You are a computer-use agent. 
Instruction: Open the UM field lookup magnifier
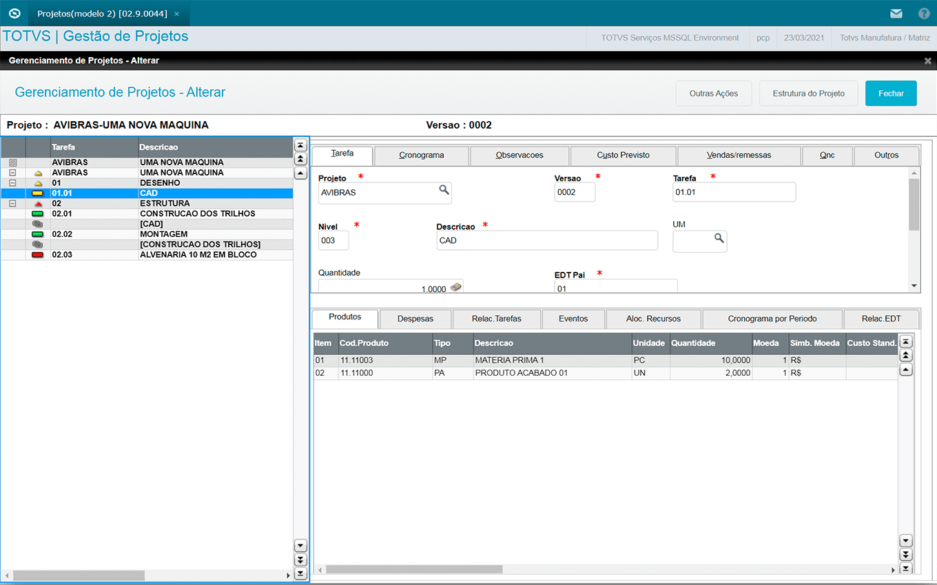(x=719, y=238)
